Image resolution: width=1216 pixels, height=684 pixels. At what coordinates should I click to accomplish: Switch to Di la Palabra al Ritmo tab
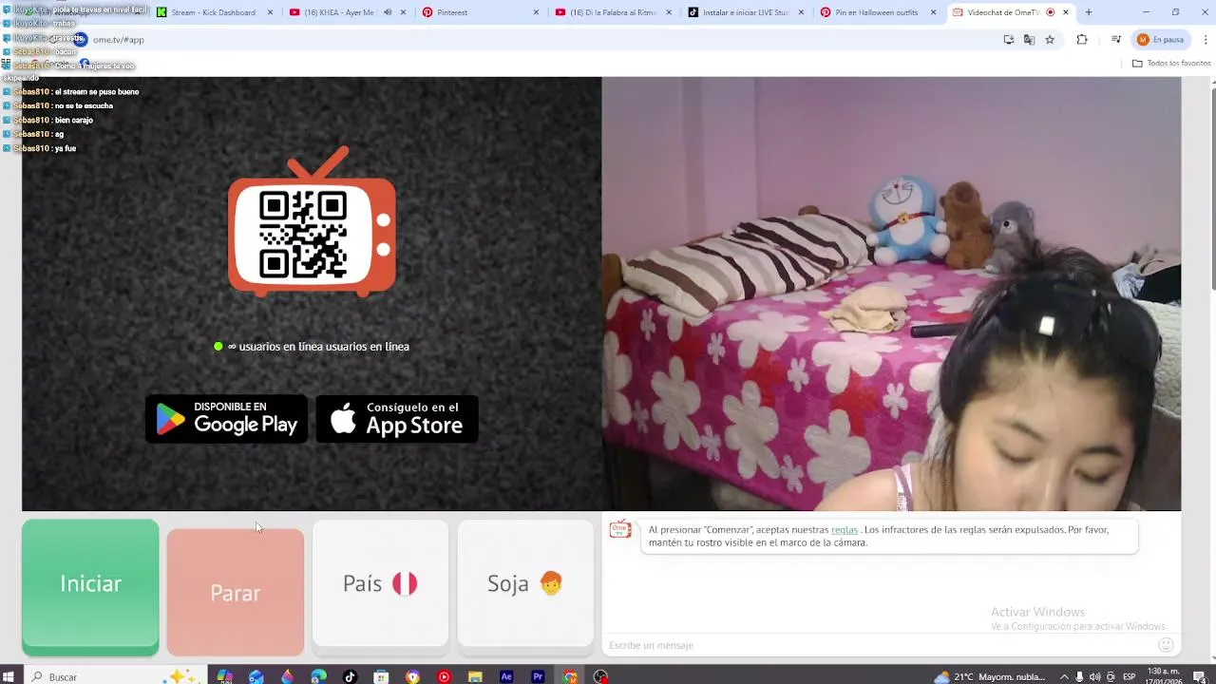(x=613, y=12)
